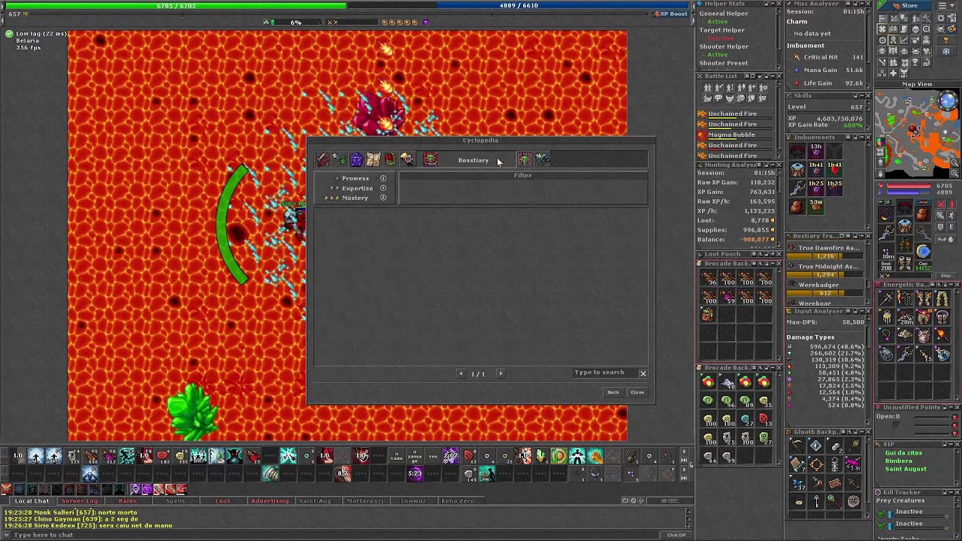Click the Close button in Cyclopedia
Viewport: 962px width, 541px height.
click(x=637, y=392)
